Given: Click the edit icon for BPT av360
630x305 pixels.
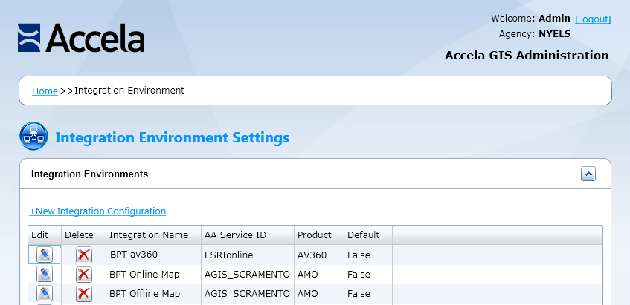Looking at the screenshot, I should pos(45,255).
